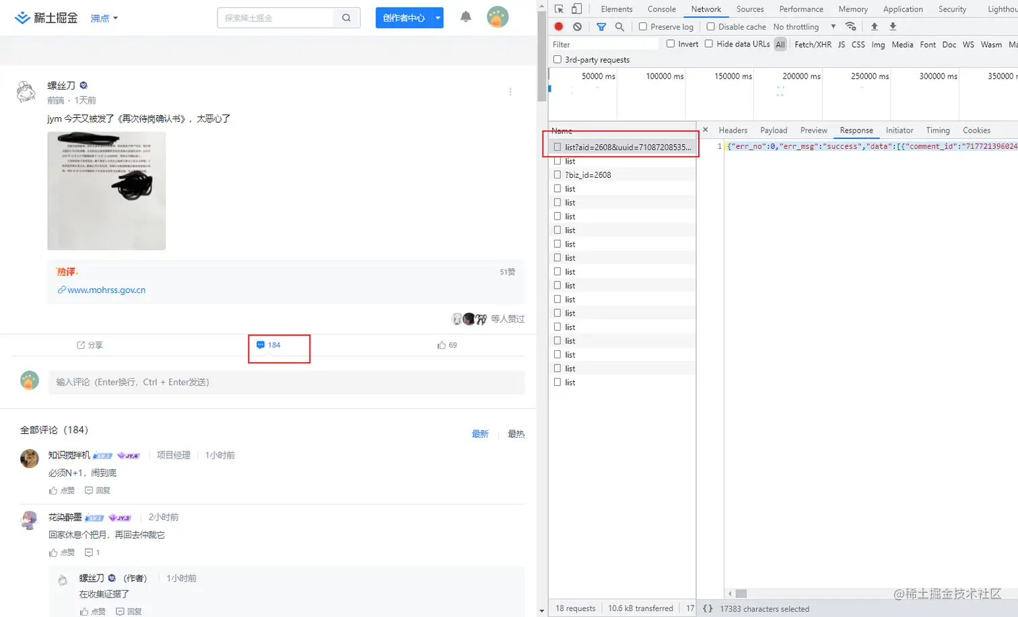
Task: Expand the 沸点 navigation dropdown
Action: [x=104, y=18]
